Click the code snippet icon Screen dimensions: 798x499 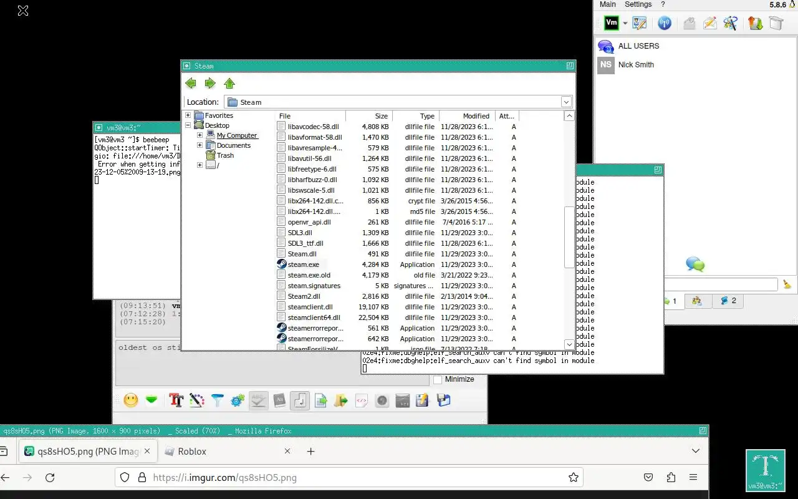(x=362, y=400)
